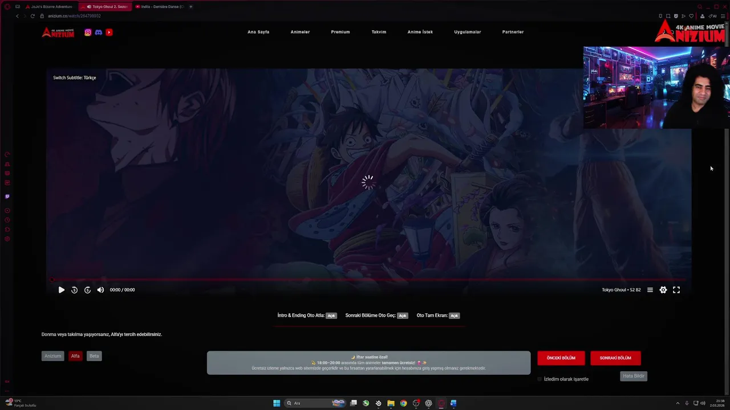Skip forward ten seconds in player
730x410 pixels.
coord(87,290)
